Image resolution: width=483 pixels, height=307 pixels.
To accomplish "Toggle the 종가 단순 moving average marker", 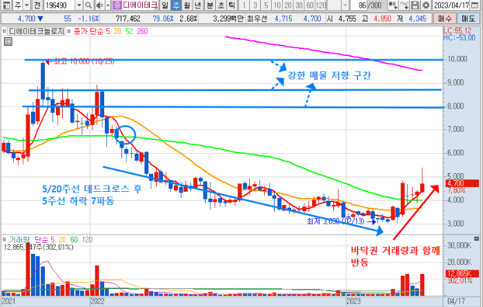I will (x=69, y=32).
